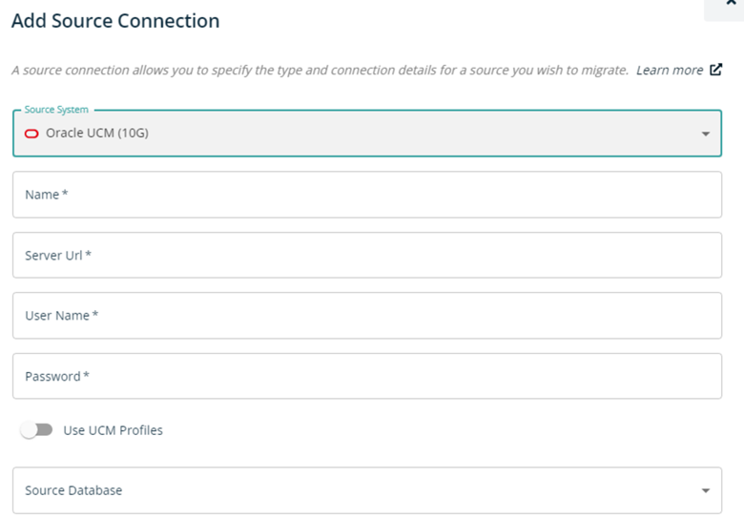The width and height of the screenshot is (744, 518).
Task: Click the red Oracle logo icon
Action: click(31, 134)
